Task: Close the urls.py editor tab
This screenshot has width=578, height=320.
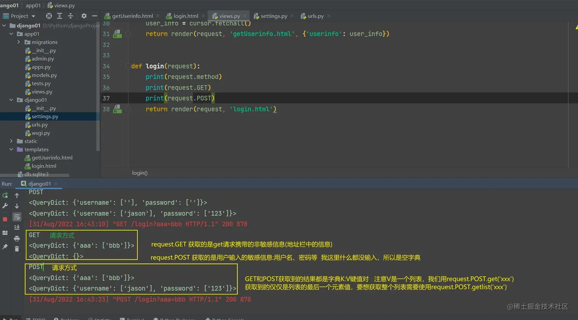Action: [x=328, y=16]
